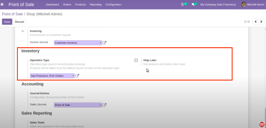Open external link beside PoS Orders
The width and height of the screenshot is (266, 128).
click(x=77, y=76)
